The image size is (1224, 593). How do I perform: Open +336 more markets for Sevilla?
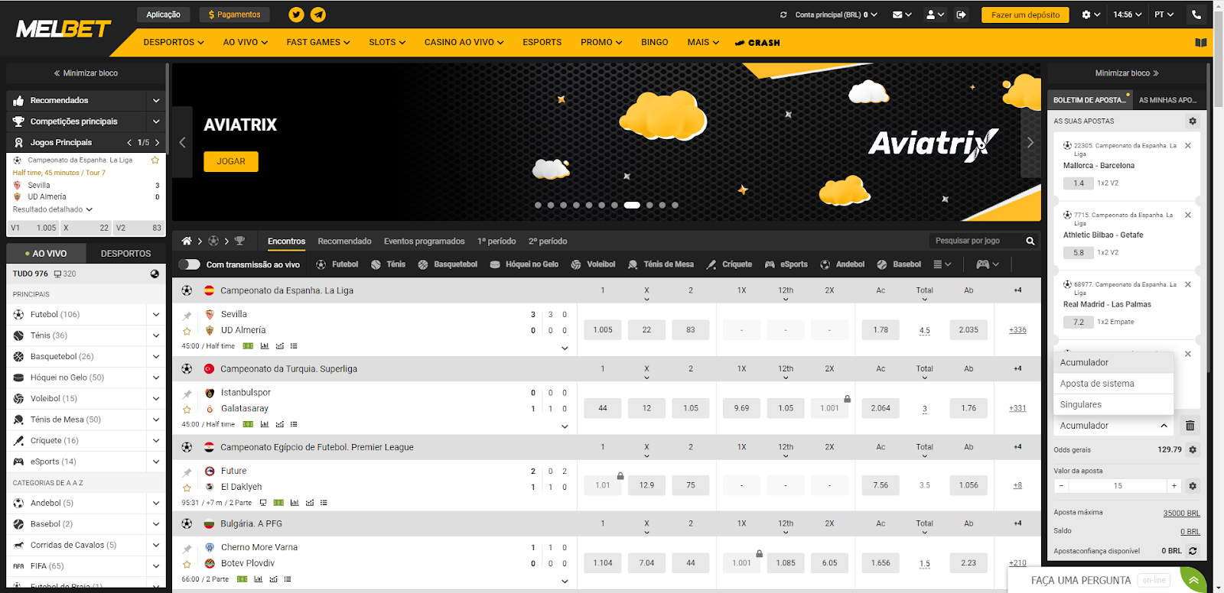(1017, 330)
